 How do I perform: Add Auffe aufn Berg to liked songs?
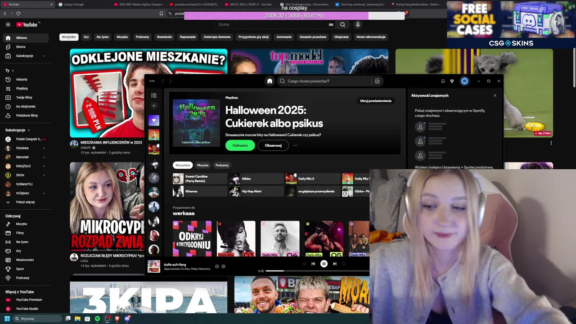tap(223, 266)
